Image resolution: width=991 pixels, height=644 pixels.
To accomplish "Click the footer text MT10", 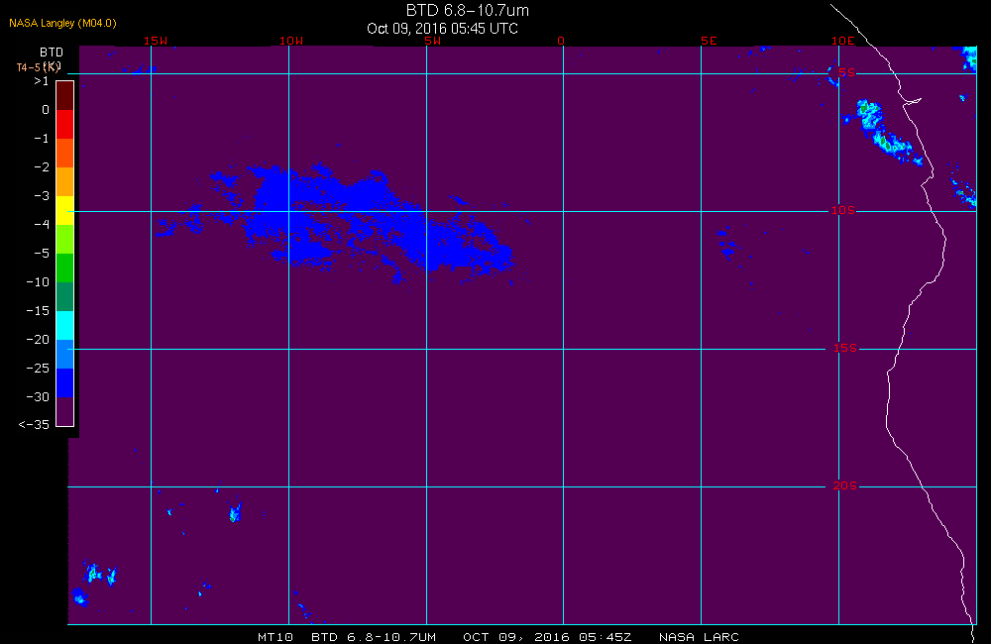I will pyautogui.click(x=275, y=637).
